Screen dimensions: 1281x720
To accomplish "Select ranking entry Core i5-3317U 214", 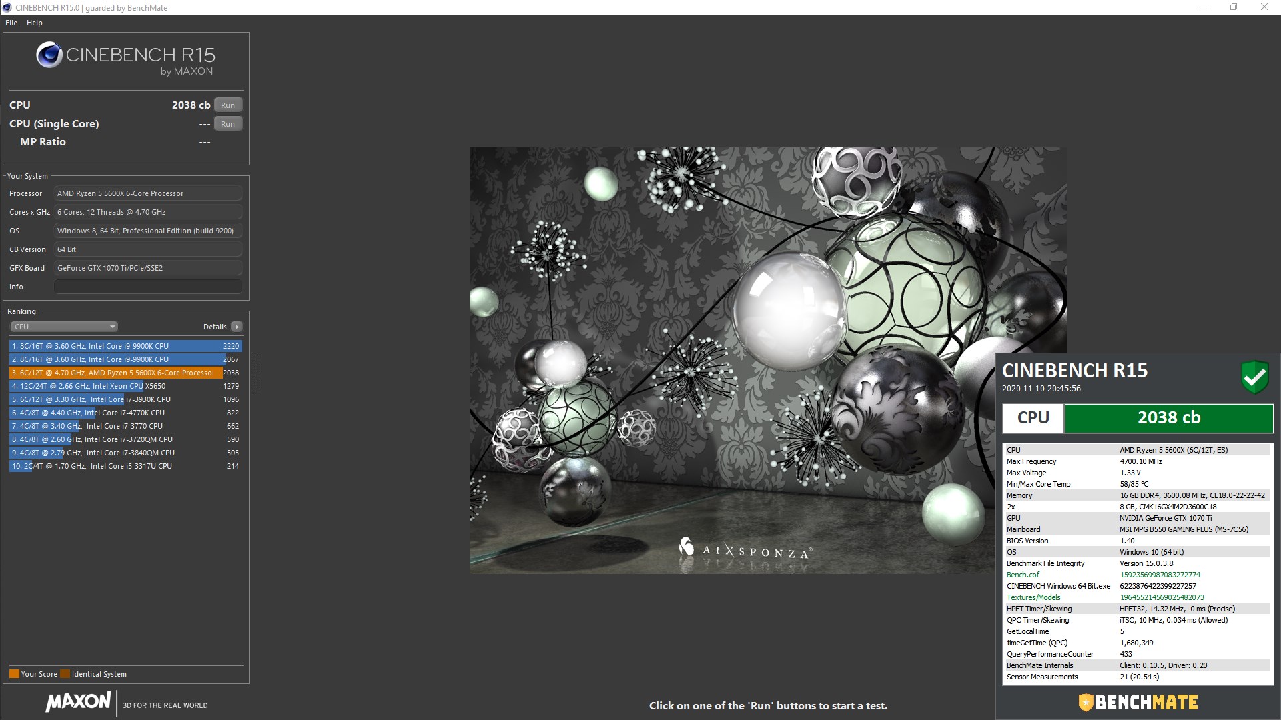I will pos(125,466).
